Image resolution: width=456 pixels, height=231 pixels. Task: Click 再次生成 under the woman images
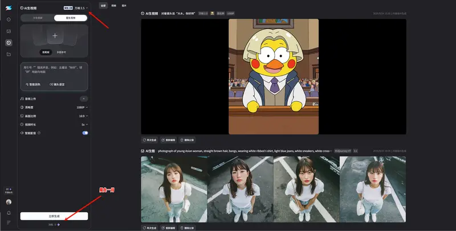pyautogui.click(x=149, y=228)
